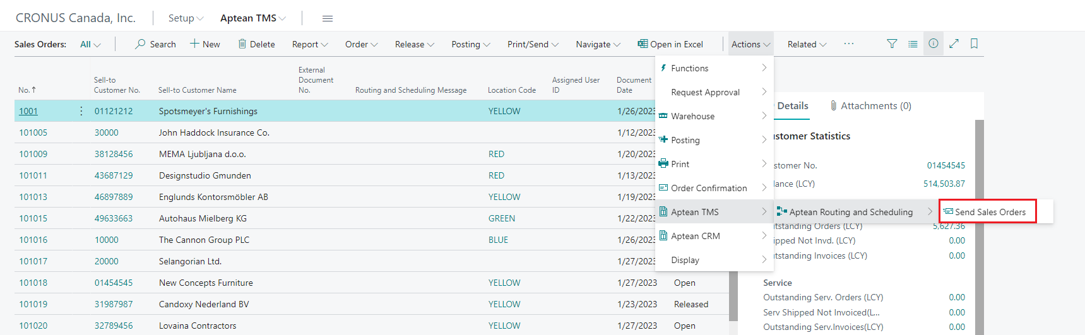Show more options for order 1001

point(81,111)
